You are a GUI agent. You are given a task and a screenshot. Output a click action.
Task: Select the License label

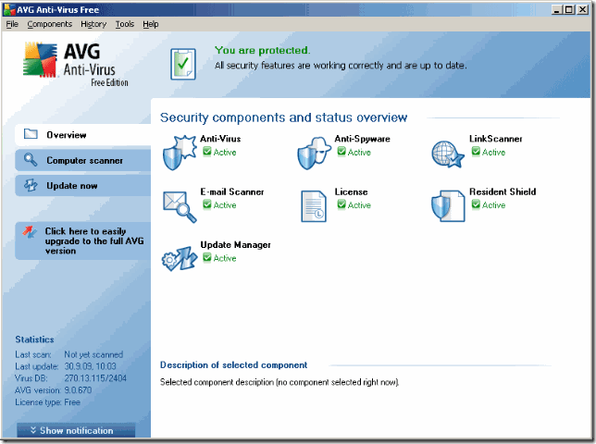(352, 191)
